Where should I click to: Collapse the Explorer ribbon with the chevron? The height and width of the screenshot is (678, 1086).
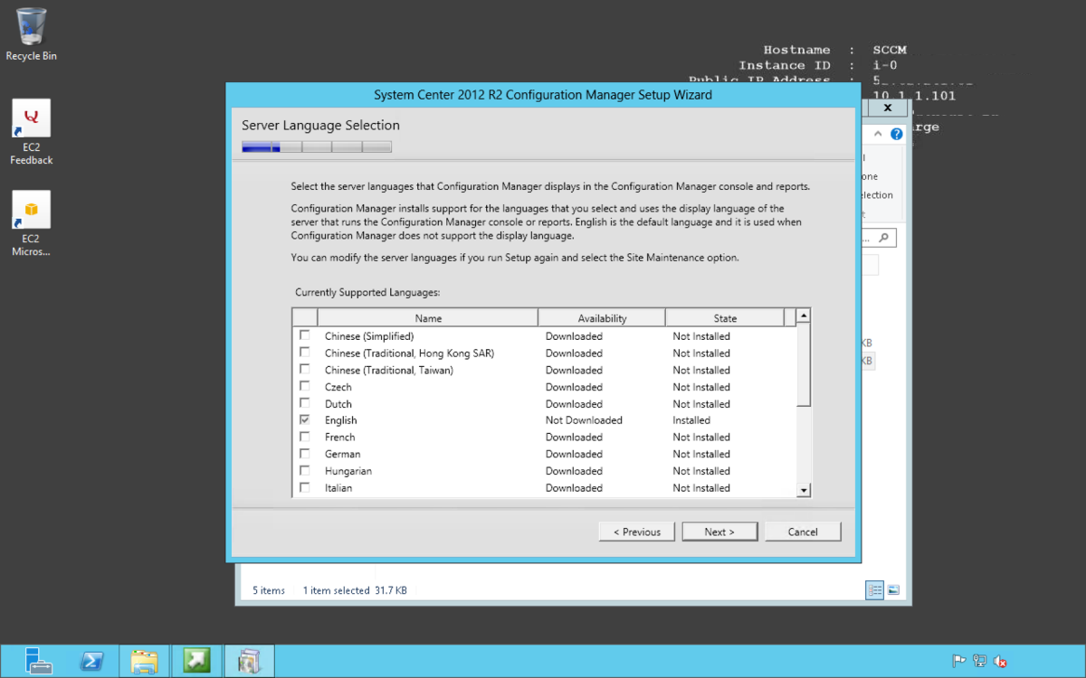pyautogui.click(x=876, y=133)
